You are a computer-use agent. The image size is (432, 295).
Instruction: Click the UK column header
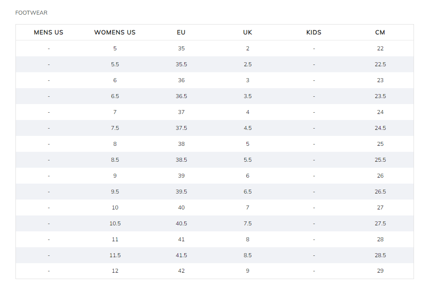click(x=247, y=32)
